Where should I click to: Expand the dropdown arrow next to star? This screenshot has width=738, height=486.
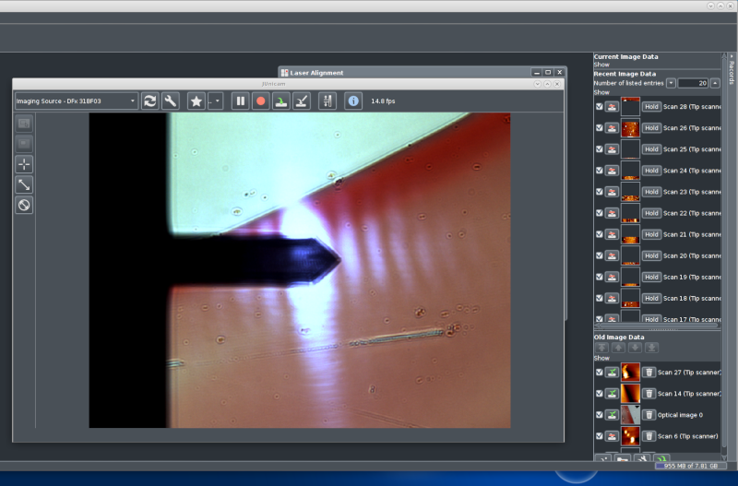point(217,101)
